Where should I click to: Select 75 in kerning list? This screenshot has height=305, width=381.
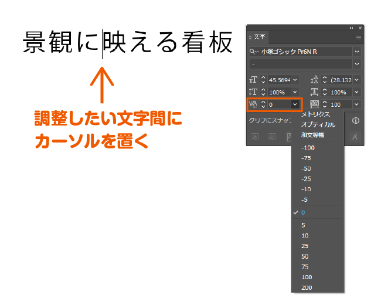click(x=318, y=267)
